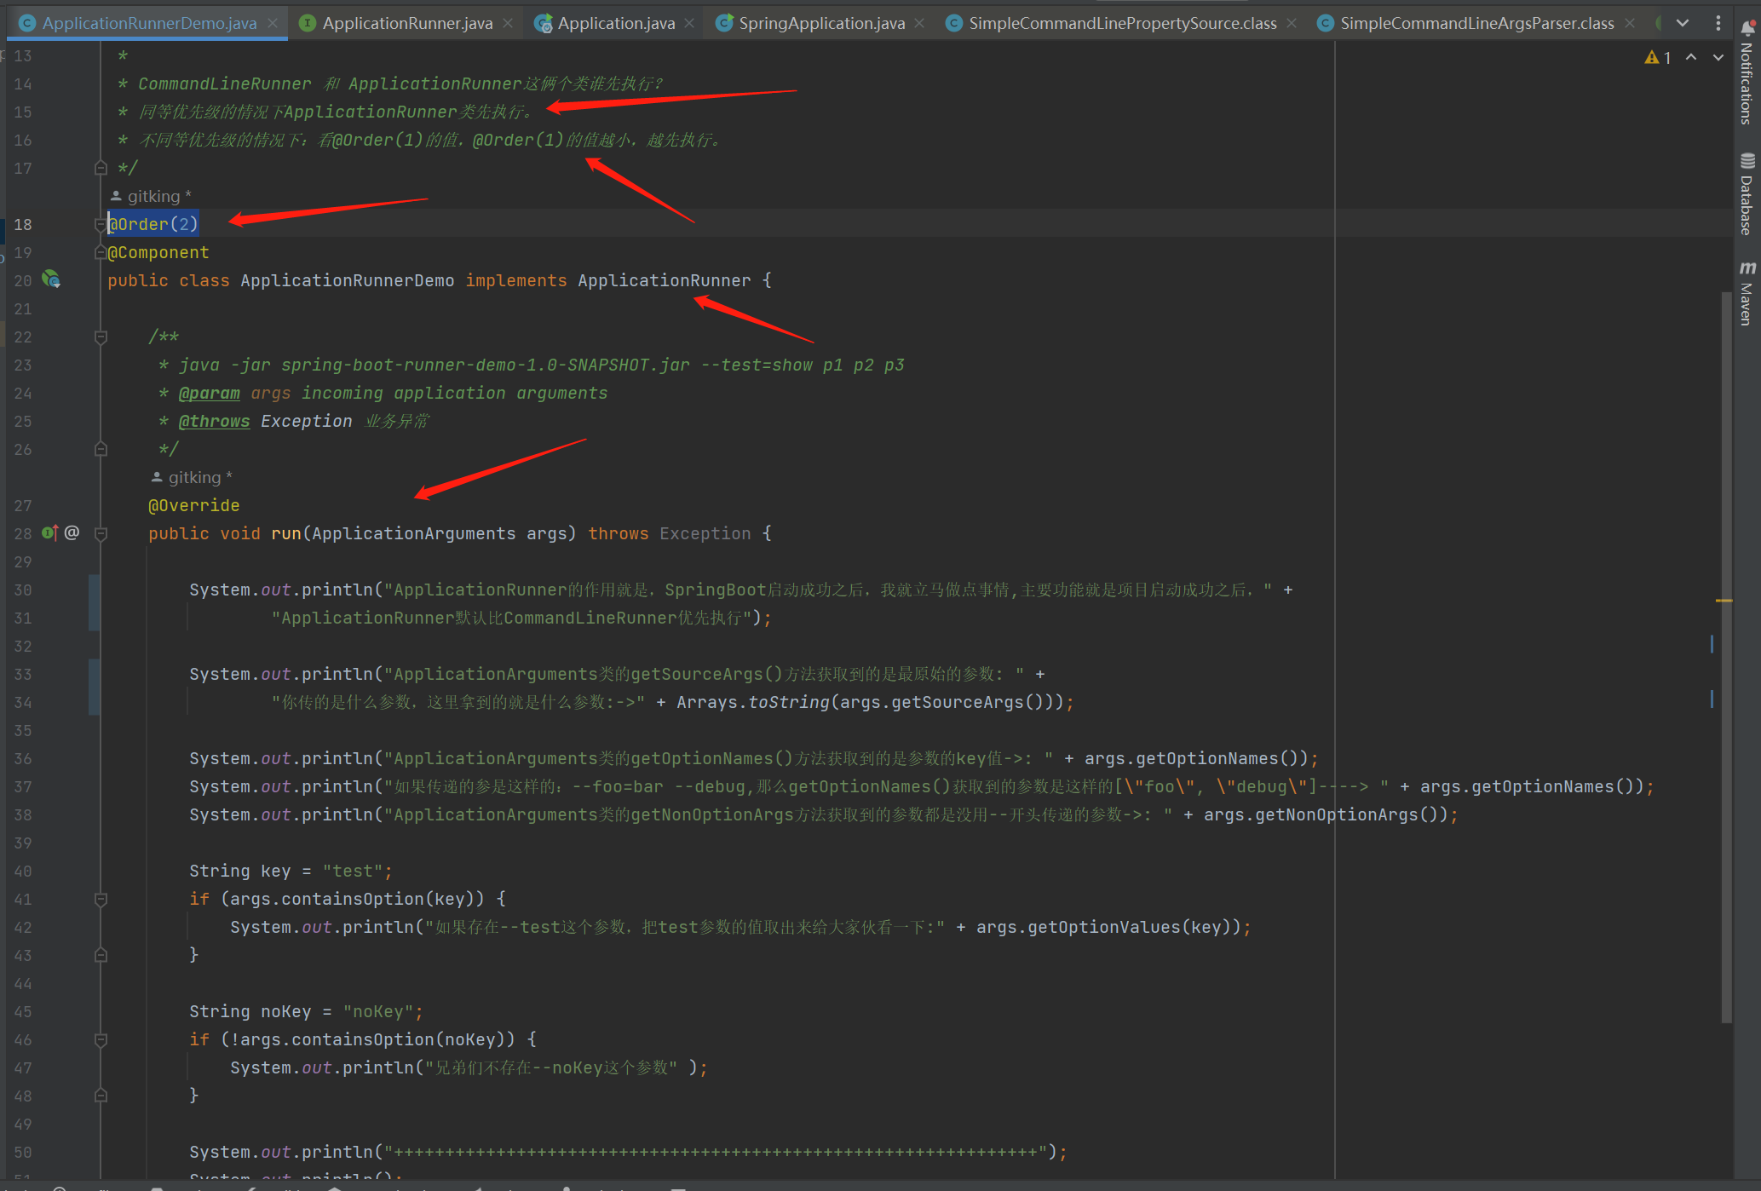Switch to SpringApplication.java tab
Viewport: 1761px width, 1191px height.
[x=821, y=23]
